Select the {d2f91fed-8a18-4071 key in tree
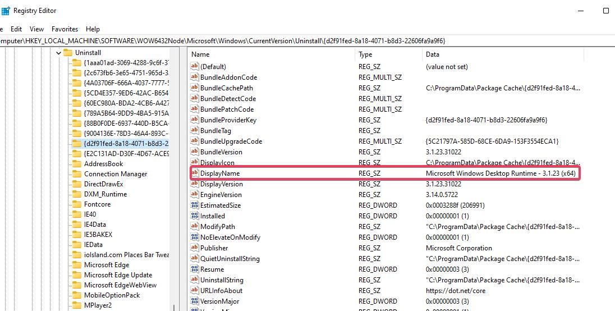This screenshot has width=615, height=311. pos(126,144)
